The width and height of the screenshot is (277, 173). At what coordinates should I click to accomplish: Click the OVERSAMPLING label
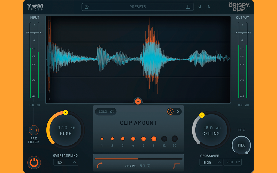tap(65, 155)
